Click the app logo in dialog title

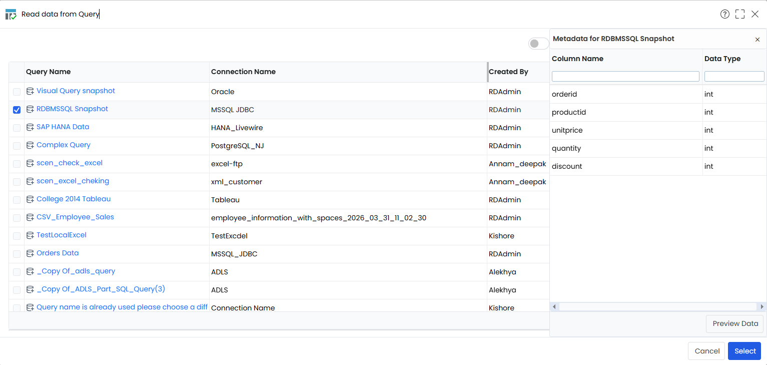pos(11,14)
